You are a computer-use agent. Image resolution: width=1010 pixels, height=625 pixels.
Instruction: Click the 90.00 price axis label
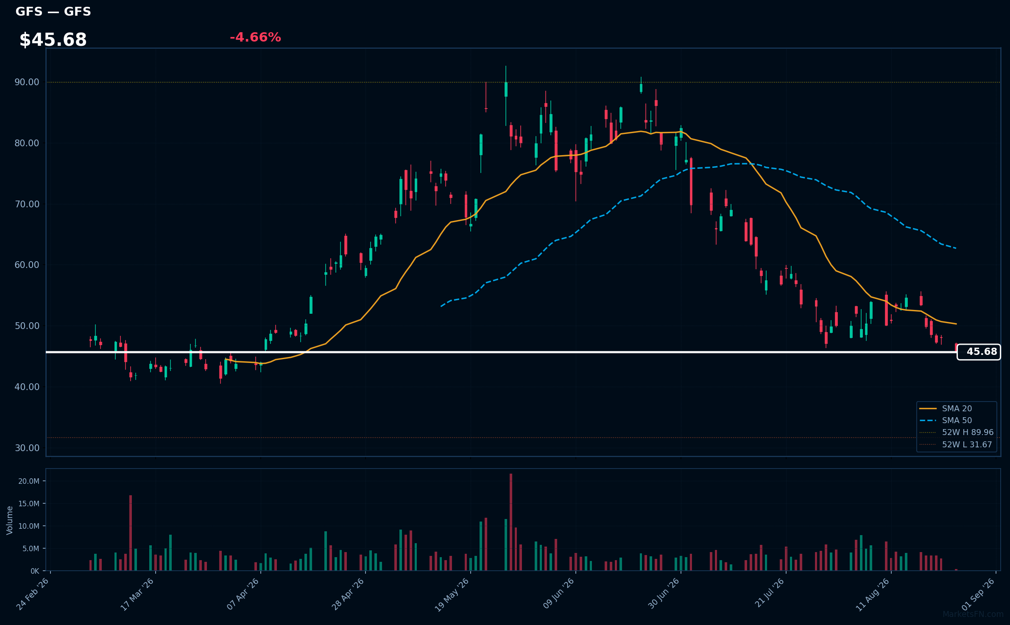coord(27,82)
